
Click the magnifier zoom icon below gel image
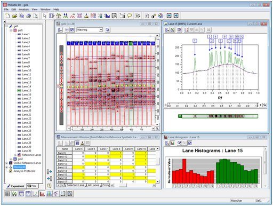pos(157,129)
